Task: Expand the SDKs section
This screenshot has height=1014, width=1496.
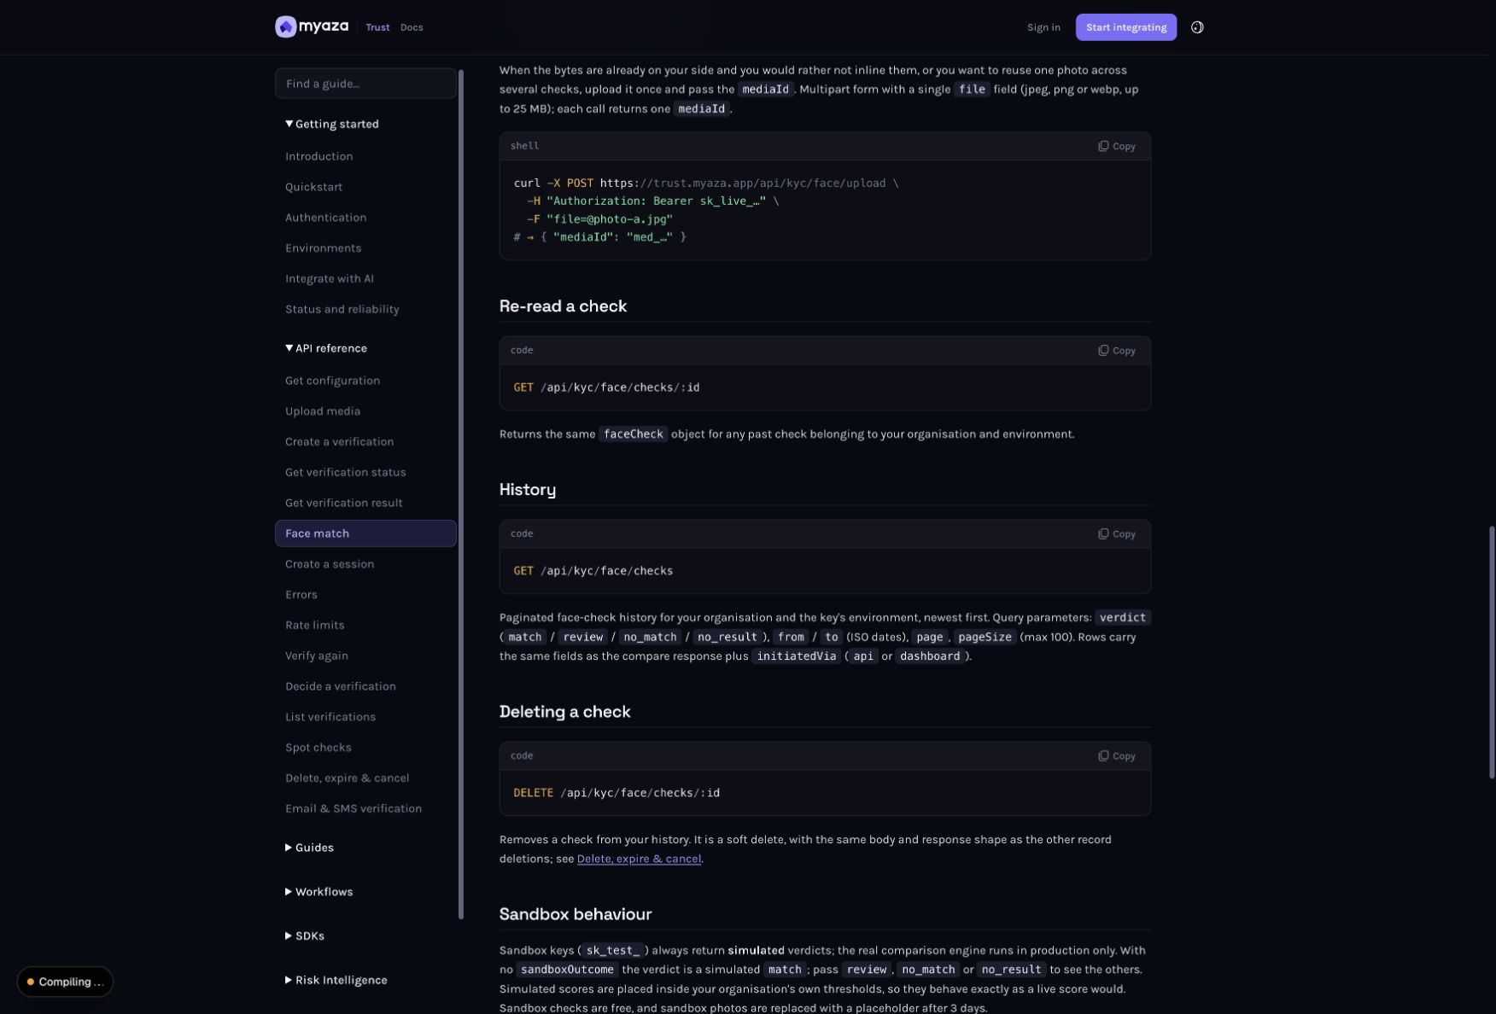Action: tap(305, 936)
